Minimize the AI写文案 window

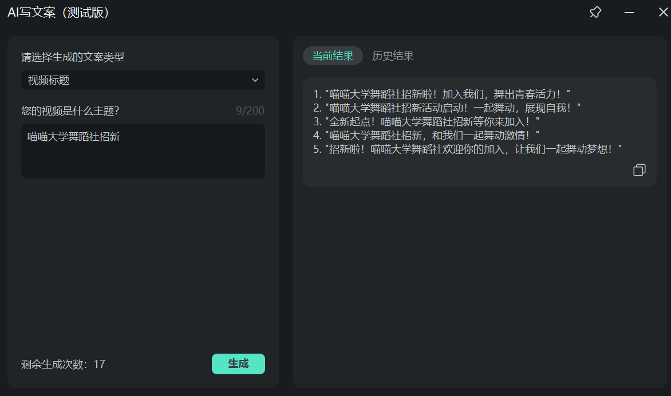click(629, 11)
